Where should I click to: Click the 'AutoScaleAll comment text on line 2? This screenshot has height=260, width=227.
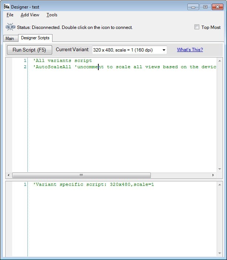point(125,67)
